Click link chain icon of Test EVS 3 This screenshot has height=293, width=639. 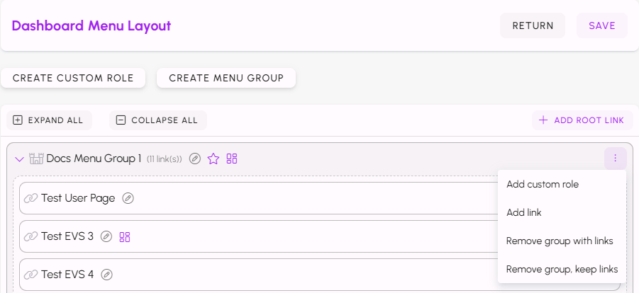30,236
